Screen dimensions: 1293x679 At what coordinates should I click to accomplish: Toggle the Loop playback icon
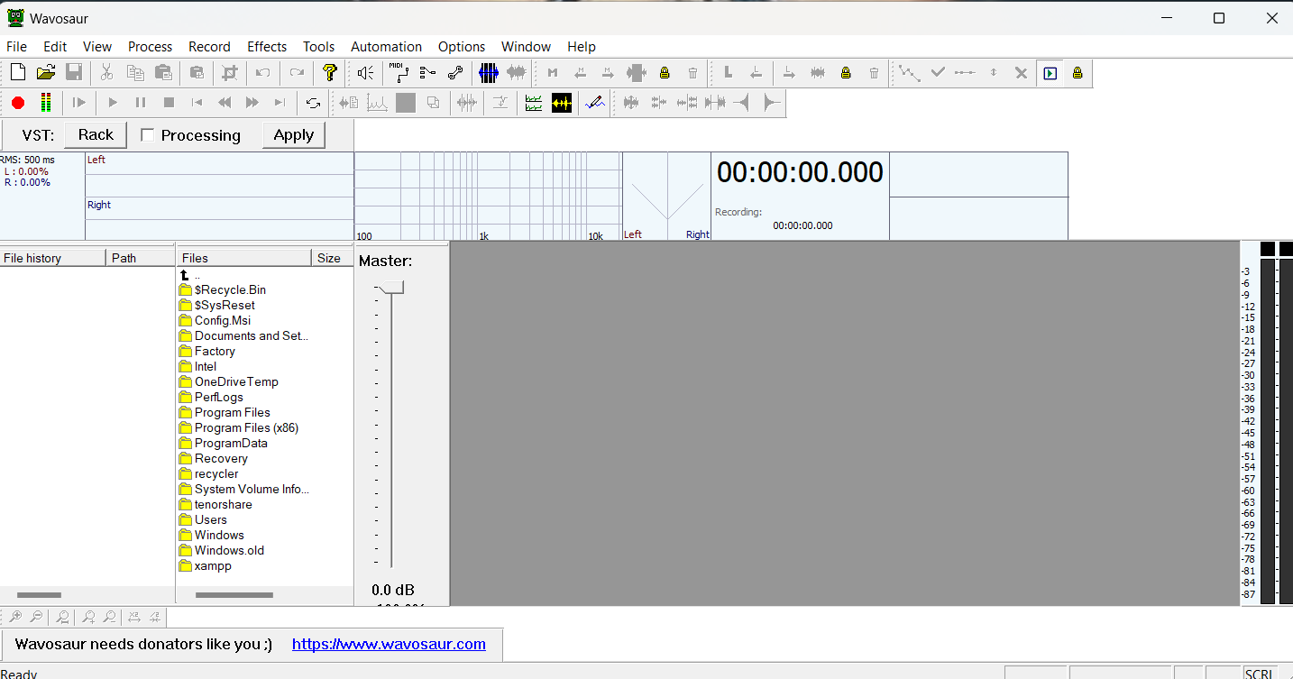pos(313,103)
